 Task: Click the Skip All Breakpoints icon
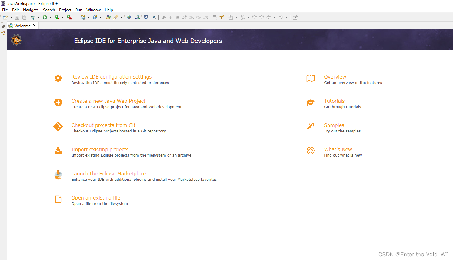tap(155, 17)
